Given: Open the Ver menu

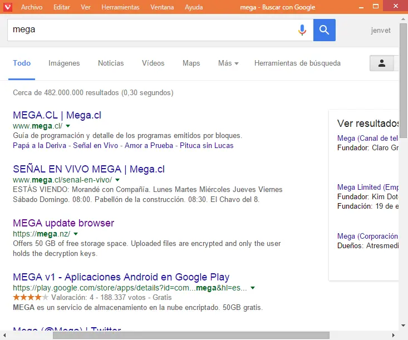Looking at the screenshot, I should 86,7.
